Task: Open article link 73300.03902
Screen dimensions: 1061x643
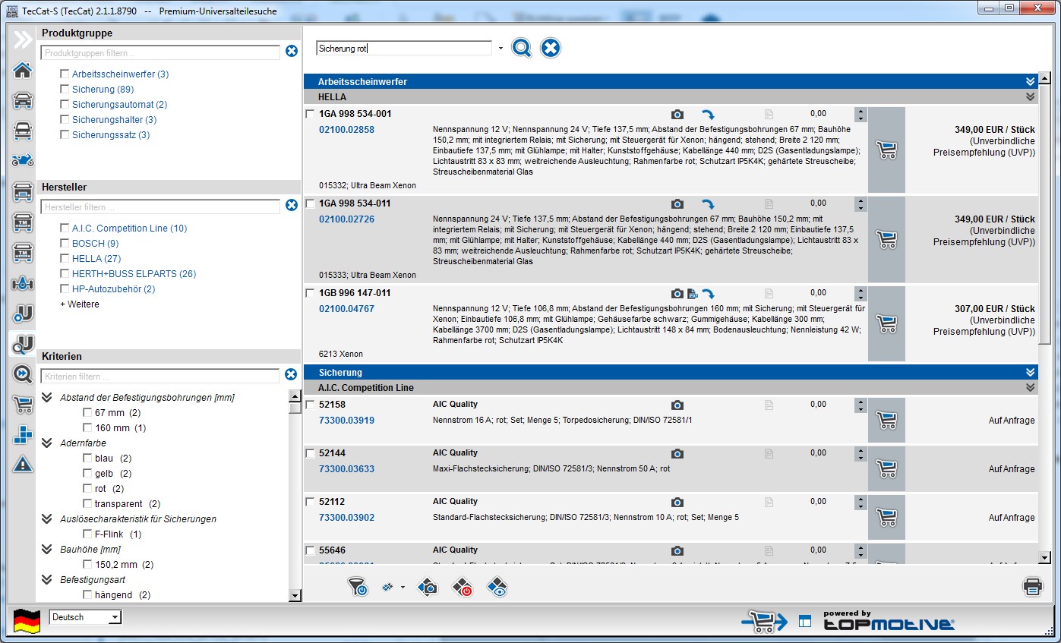Action: point(346,518)
